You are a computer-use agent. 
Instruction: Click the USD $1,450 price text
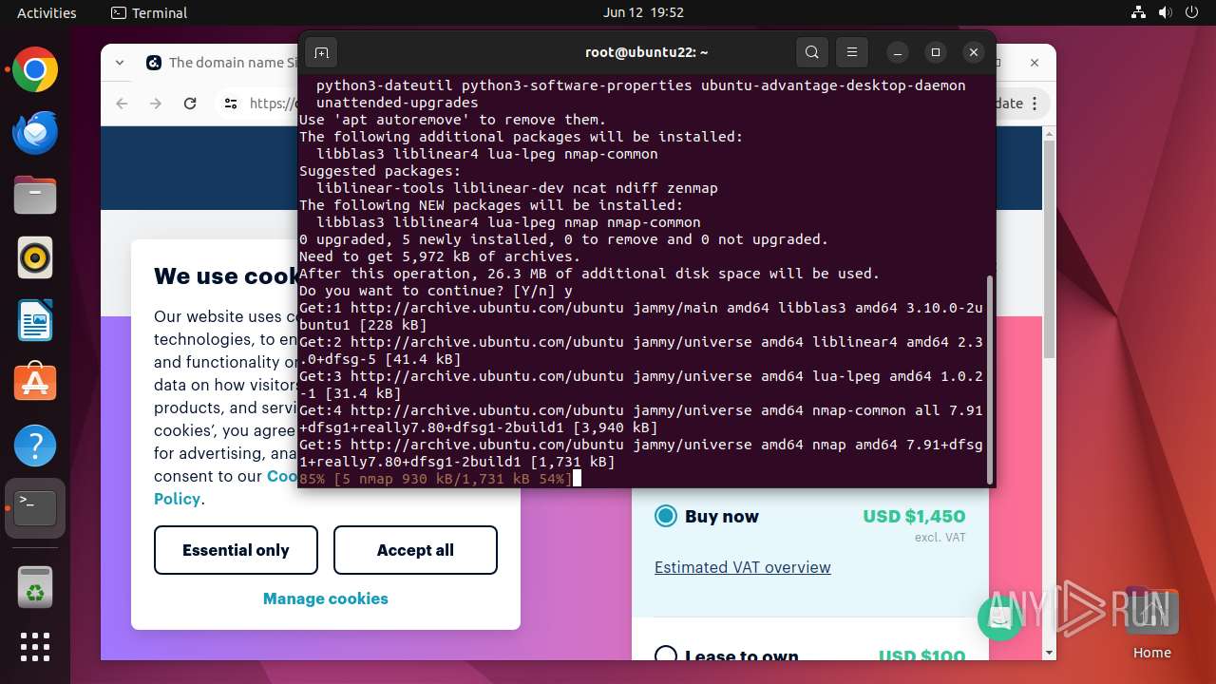[x=914, y=516]
